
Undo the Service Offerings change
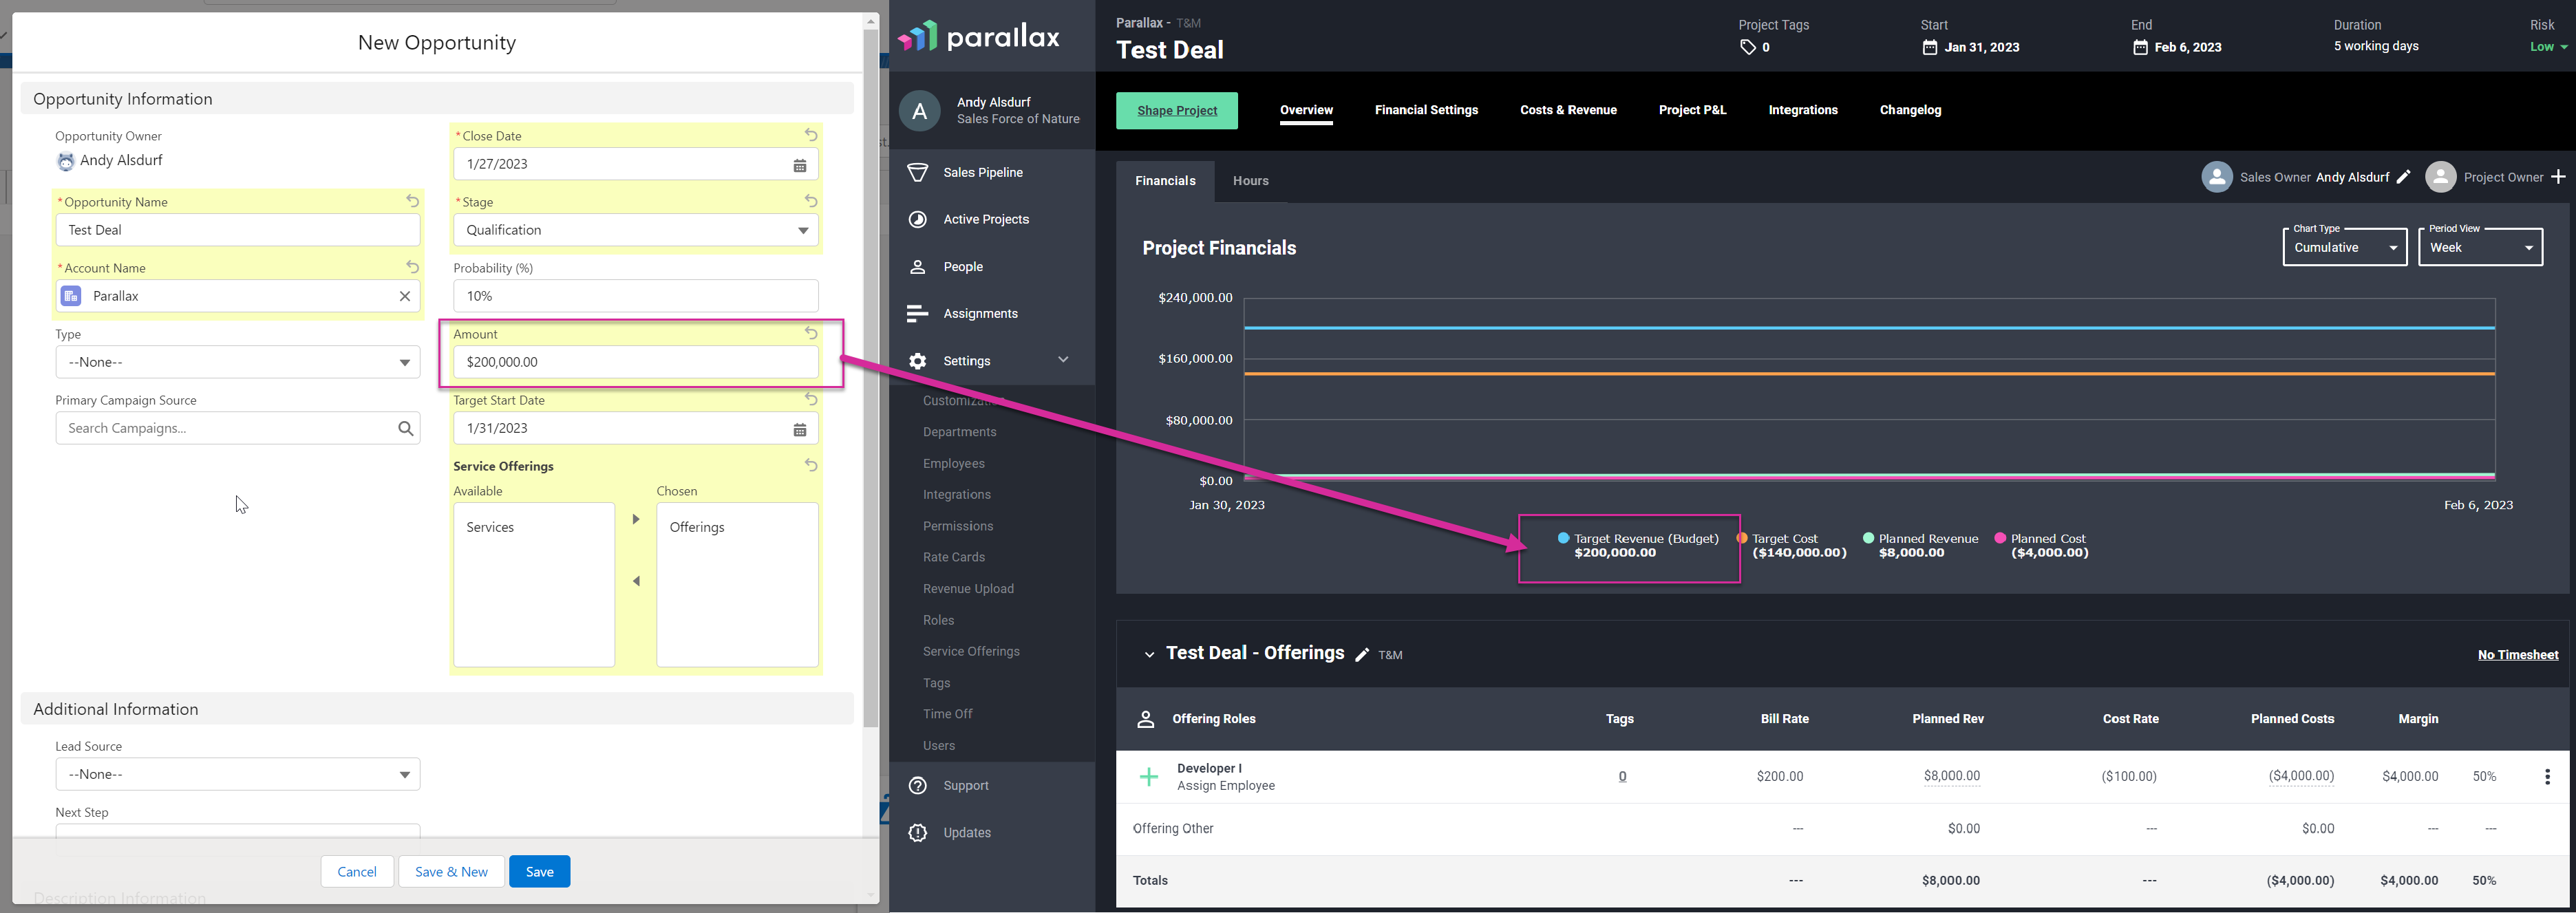tap(811, 465)
